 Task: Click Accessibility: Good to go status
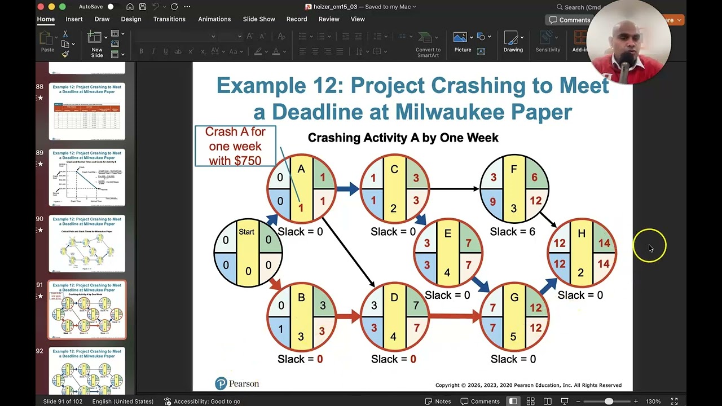[x=202, y=401]
